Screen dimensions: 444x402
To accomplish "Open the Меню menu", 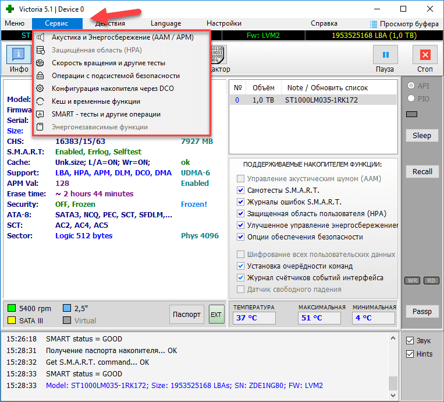I will [15, 23].
